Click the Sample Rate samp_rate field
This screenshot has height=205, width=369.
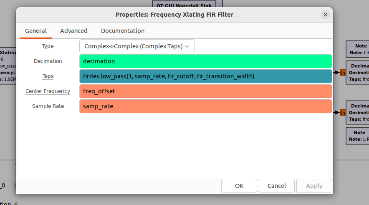[x=206, y=106]
